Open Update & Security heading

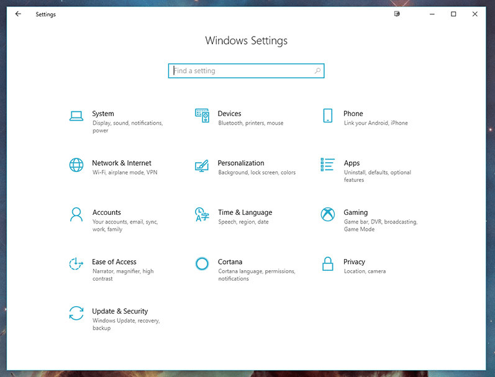120,311
